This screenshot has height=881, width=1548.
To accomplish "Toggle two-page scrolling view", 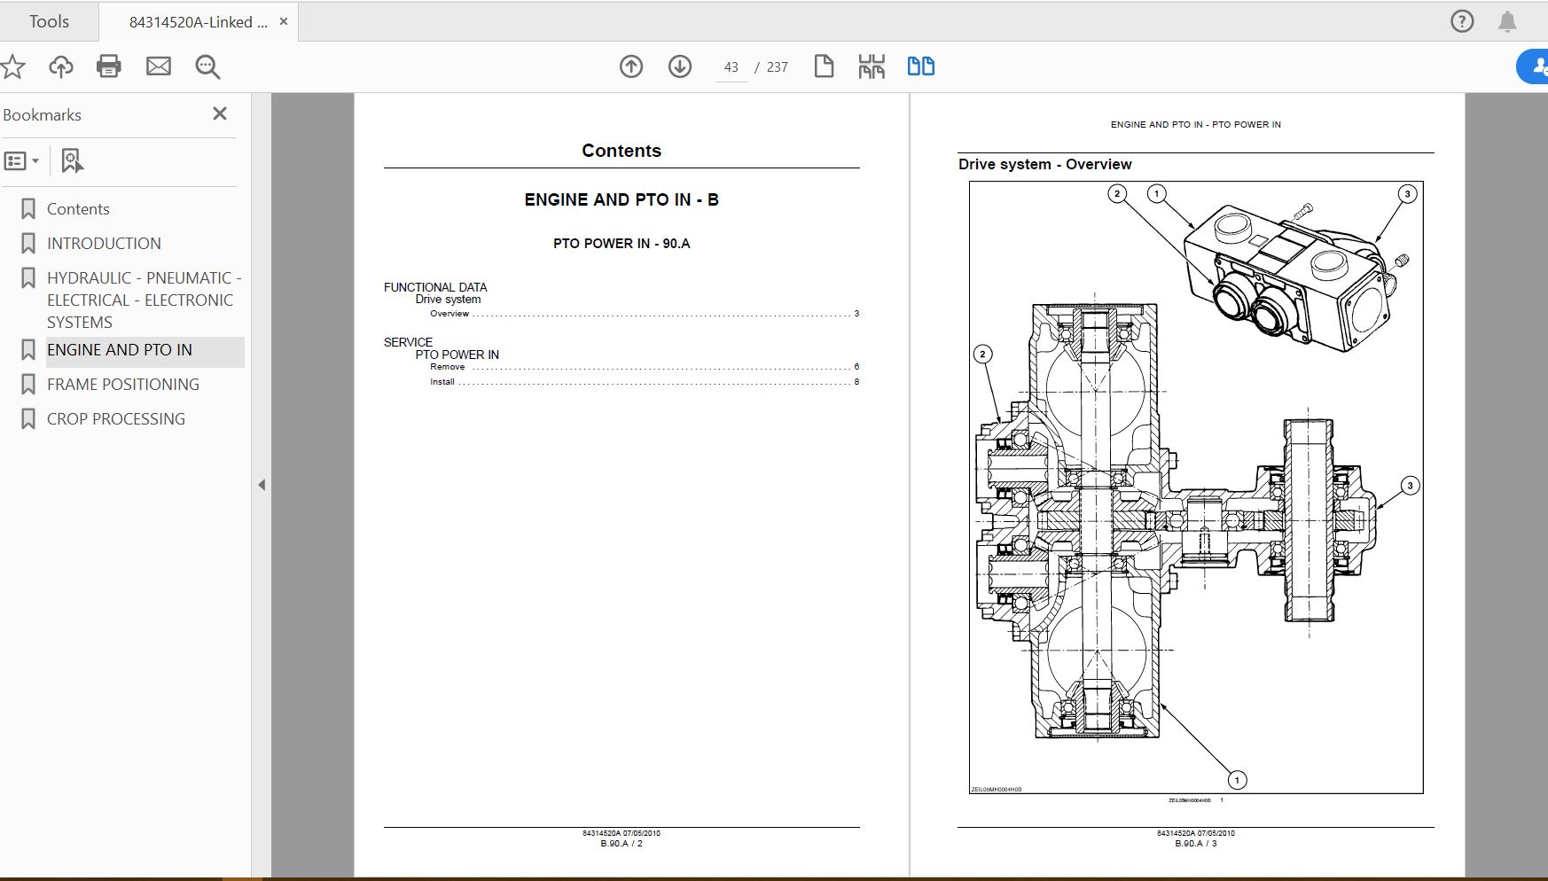I will 920,66.
